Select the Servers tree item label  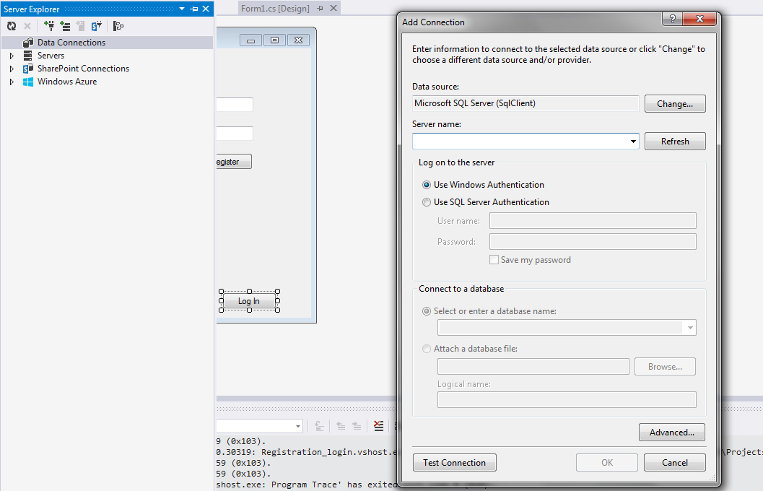[x=51, y=56]
